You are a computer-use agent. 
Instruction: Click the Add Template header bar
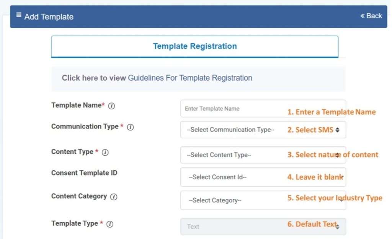tap(153, 16)
